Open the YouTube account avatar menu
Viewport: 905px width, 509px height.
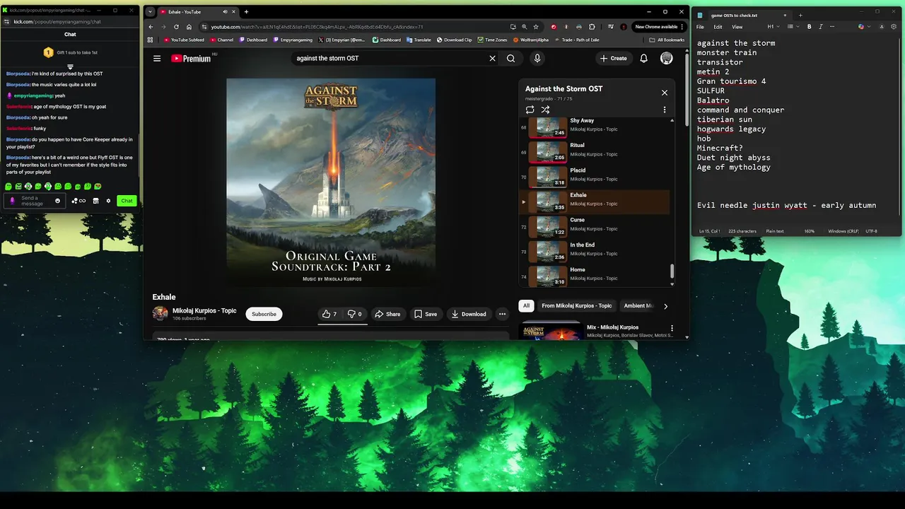point(667,59)
